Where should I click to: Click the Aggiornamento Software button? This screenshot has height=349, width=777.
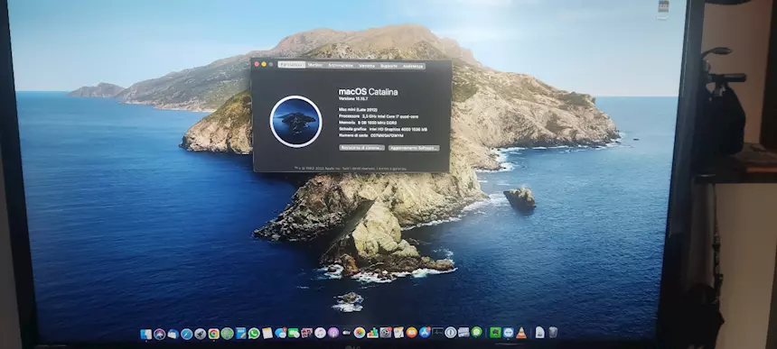tap(414, 148)
